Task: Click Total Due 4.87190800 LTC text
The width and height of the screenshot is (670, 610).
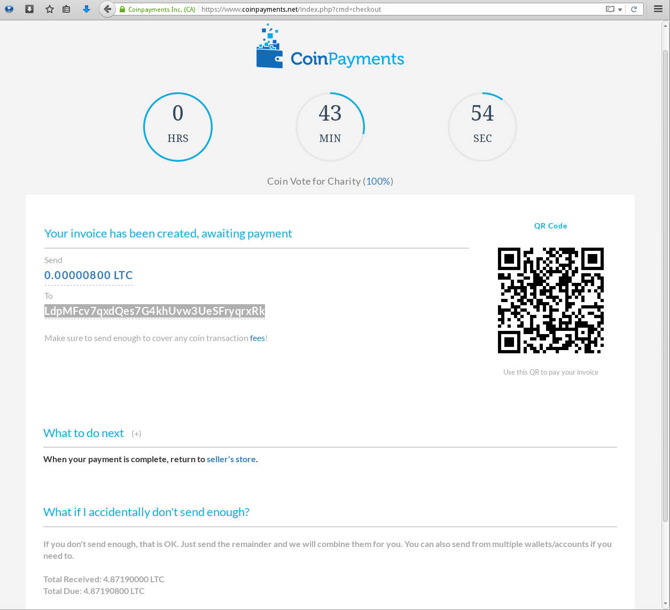Action: pyautogui.click(x=94, y=591)
